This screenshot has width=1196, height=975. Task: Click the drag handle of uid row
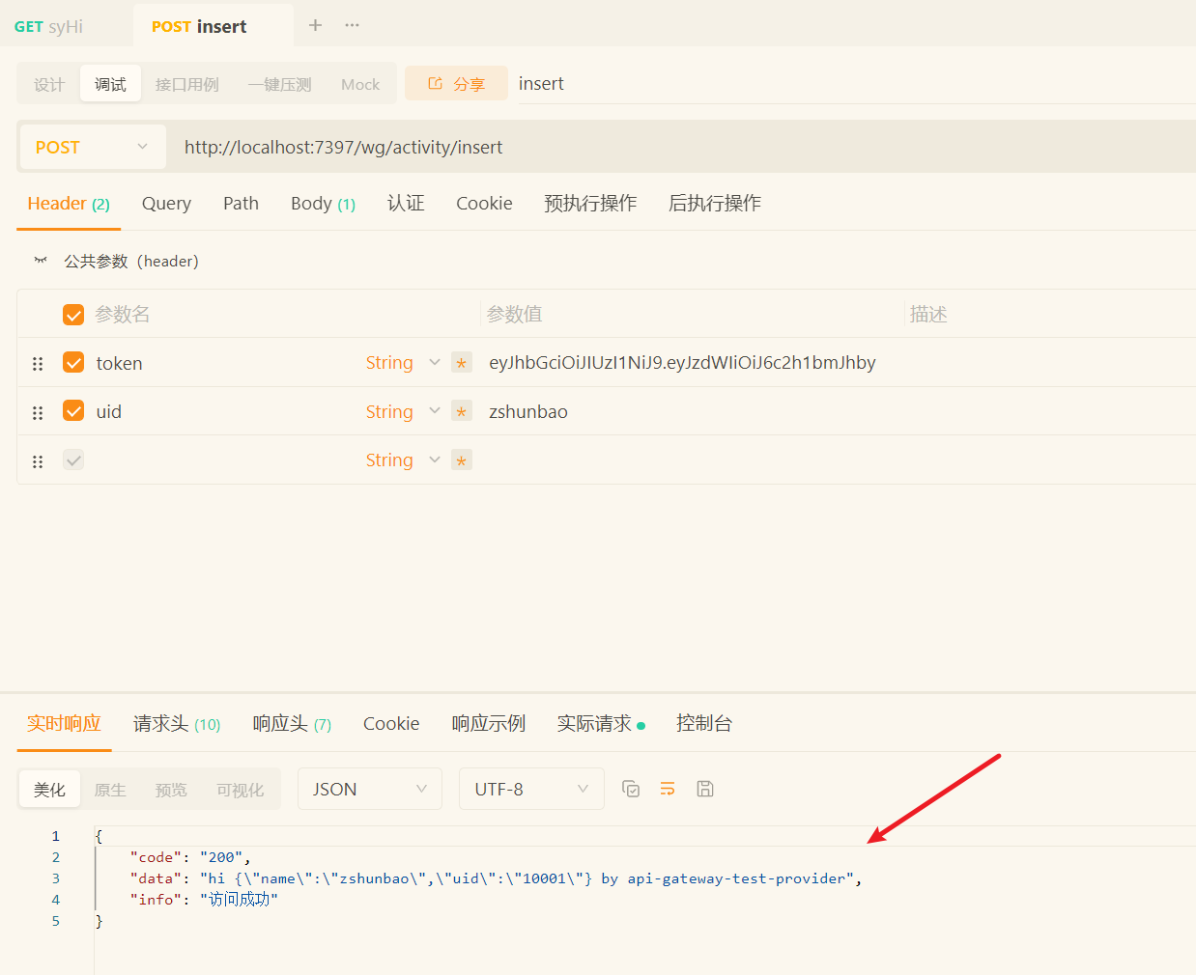pyautogui.click(x=38, y=412)
